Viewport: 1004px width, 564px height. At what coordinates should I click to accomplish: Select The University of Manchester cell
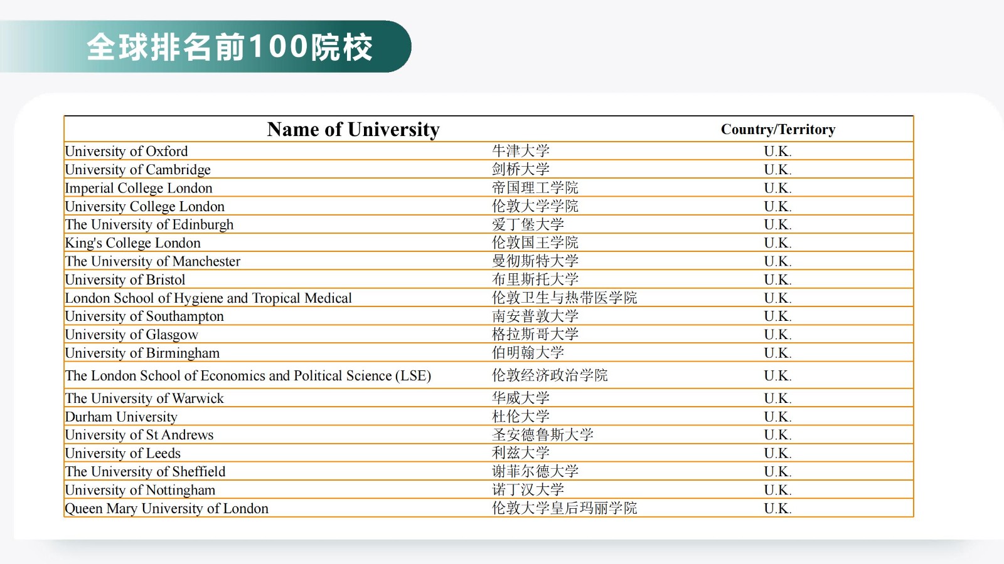coord(152,261)
